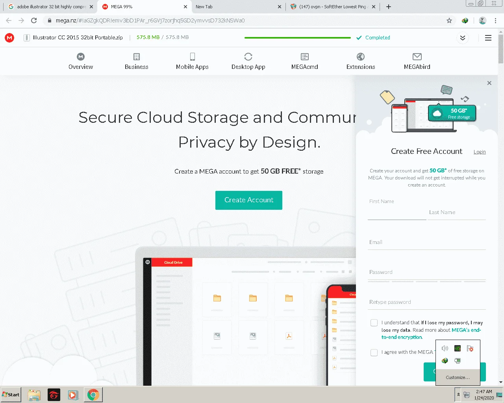504x403 pixels.
Task: Click the locked monitor tray icon
Action: click(x=457, y=360)
